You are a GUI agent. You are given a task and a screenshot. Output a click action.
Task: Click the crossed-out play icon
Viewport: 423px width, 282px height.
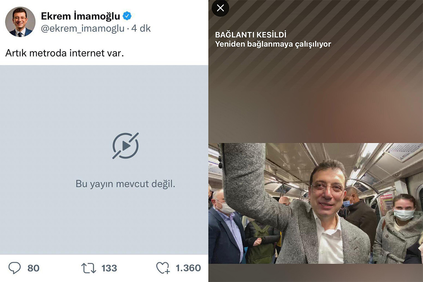tap(125, 146)
